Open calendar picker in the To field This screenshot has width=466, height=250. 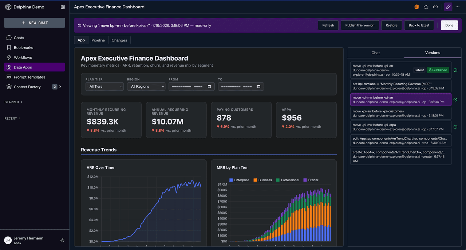pos(259,87)
